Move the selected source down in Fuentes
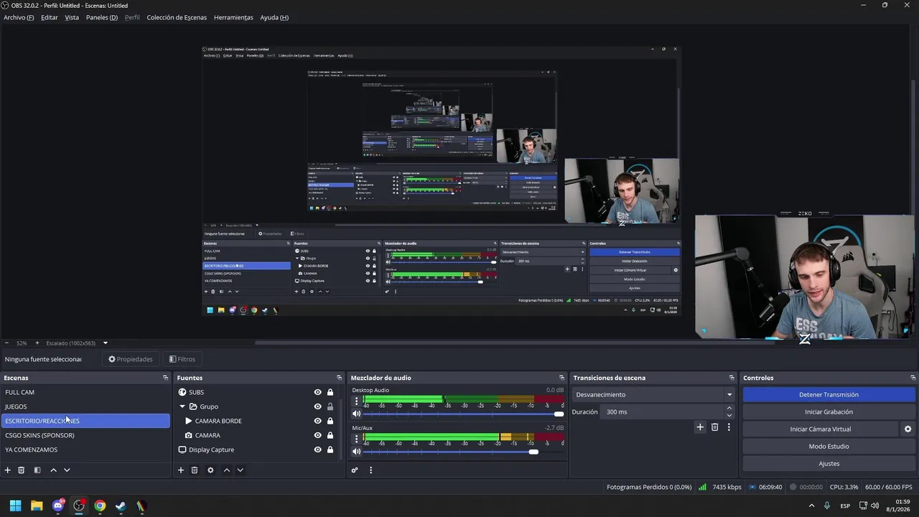This screenshot has height=517, width=919. [240, 470]
